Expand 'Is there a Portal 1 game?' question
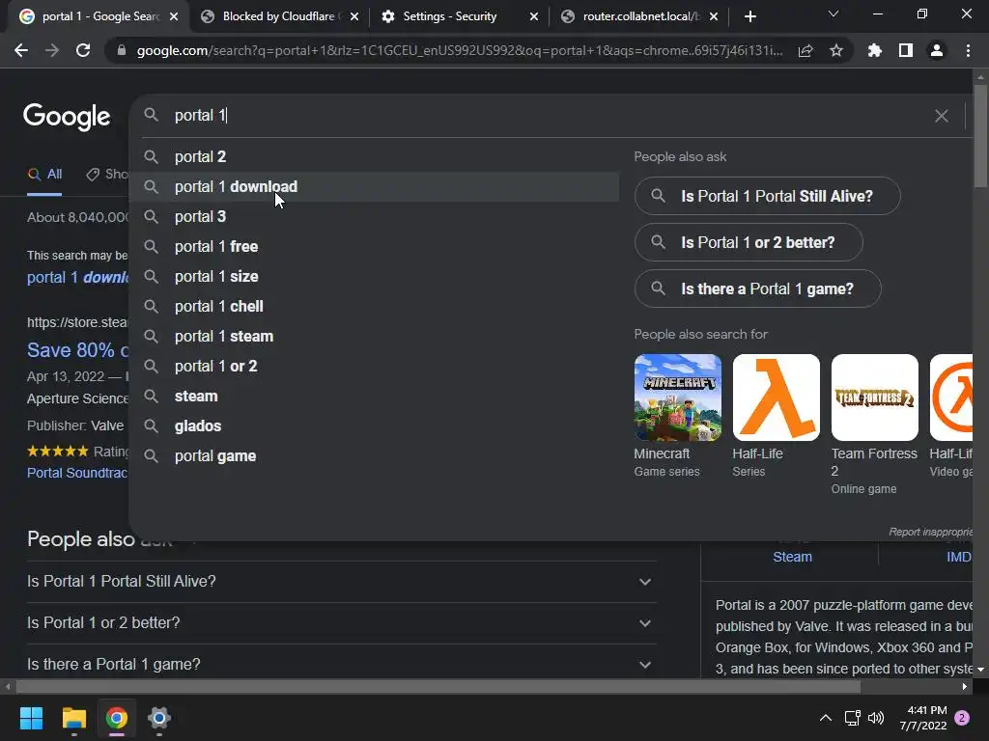 click(341, 664)
